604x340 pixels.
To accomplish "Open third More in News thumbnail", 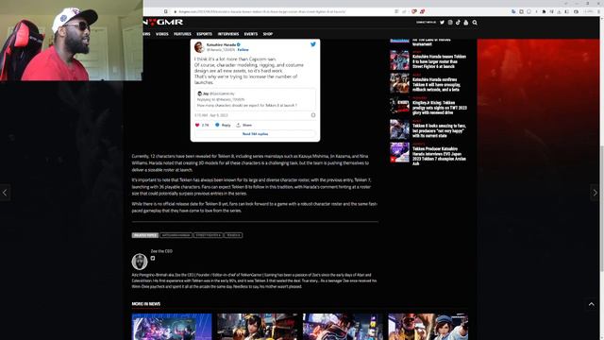I will tap(343, 327).
